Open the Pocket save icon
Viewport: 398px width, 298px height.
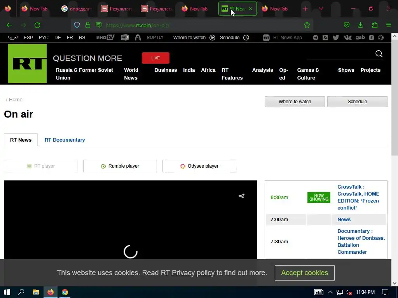(x=346, y=25)
